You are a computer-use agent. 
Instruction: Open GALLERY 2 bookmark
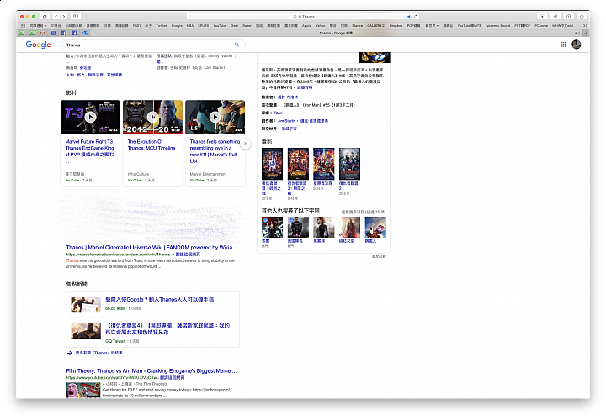(x=375, y=25)
